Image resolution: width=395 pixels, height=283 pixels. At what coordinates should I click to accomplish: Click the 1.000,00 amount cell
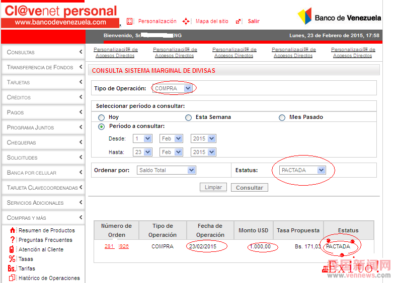[x=260, y=246]
